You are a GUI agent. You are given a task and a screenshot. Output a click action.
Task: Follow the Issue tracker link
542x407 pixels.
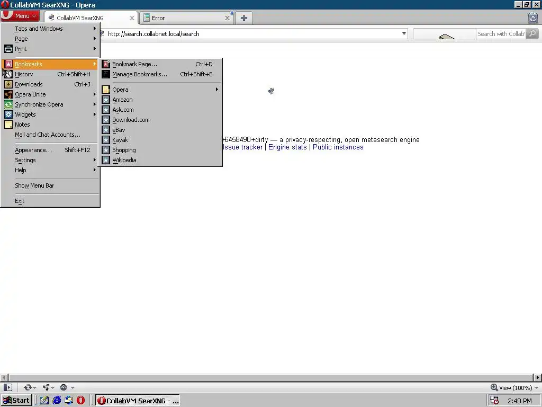tap(242, 147)
